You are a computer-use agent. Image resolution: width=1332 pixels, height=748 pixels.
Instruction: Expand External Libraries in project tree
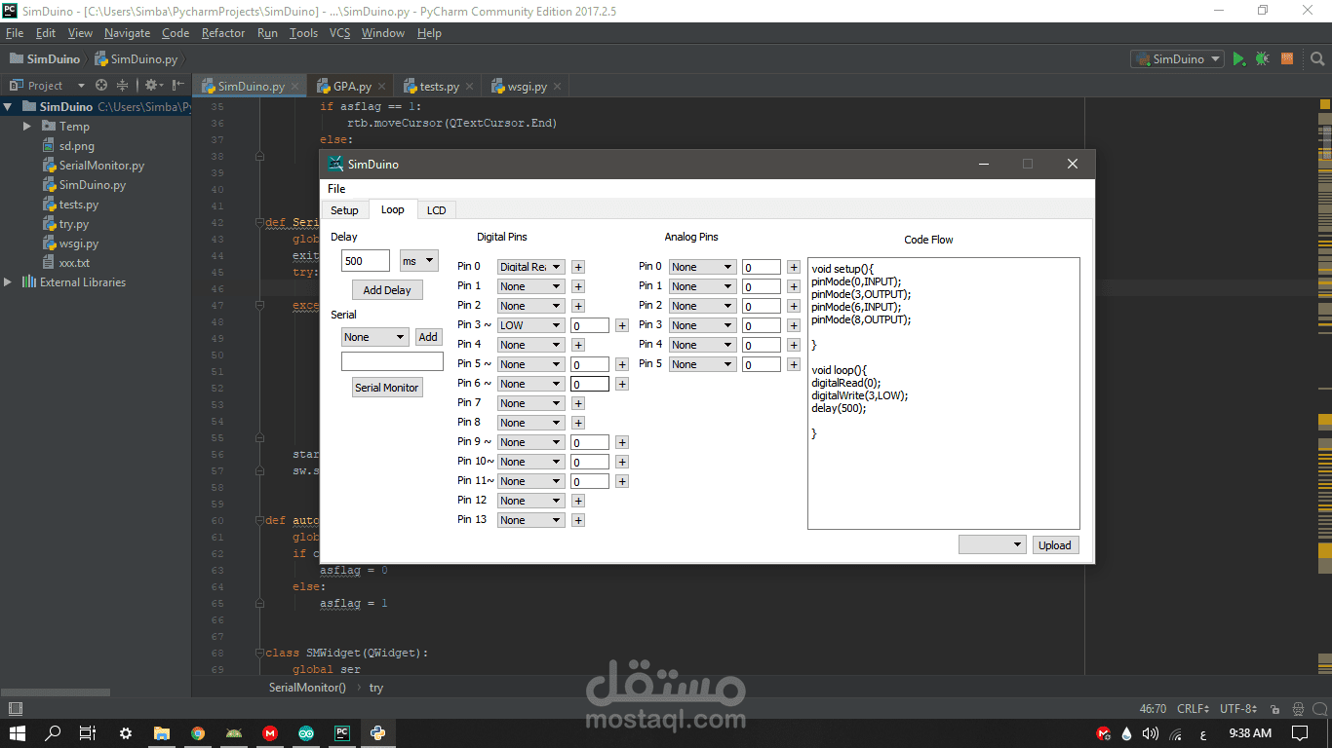coord(8,282)
